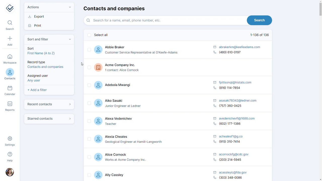Go to the Workspace home icon
Viewport: 322px width, 181px height.
[10, 57]
